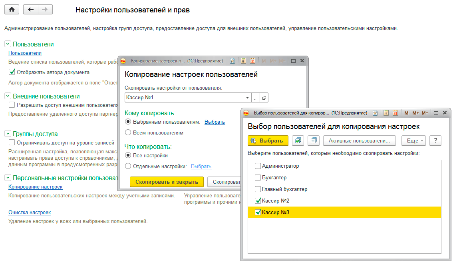This screenshot has height=265, width=459.
Task: Open help with the question mark button
Action: click(436, 141)
